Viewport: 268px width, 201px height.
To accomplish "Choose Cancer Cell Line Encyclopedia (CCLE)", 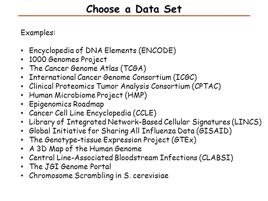I will 93,113.
